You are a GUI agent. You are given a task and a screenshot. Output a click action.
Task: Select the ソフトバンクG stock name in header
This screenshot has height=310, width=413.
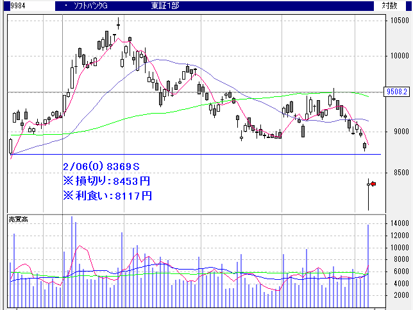coord(93,6)
